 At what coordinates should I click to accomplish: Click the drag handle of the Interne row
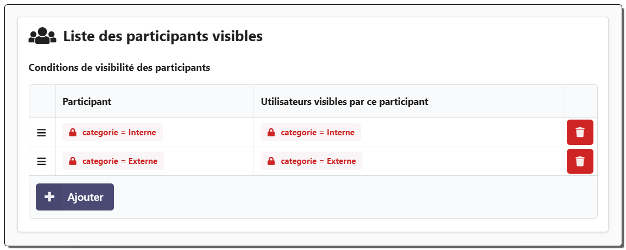tap(42, 133)
